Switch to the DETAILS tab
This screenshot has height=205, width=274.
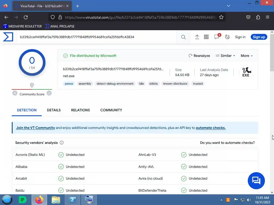(x=54, y=110)
